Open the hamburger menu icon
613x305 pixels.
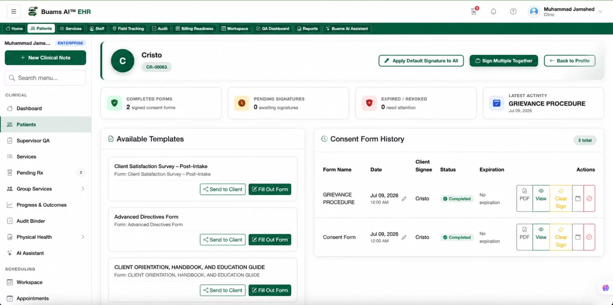coord(14,12)
